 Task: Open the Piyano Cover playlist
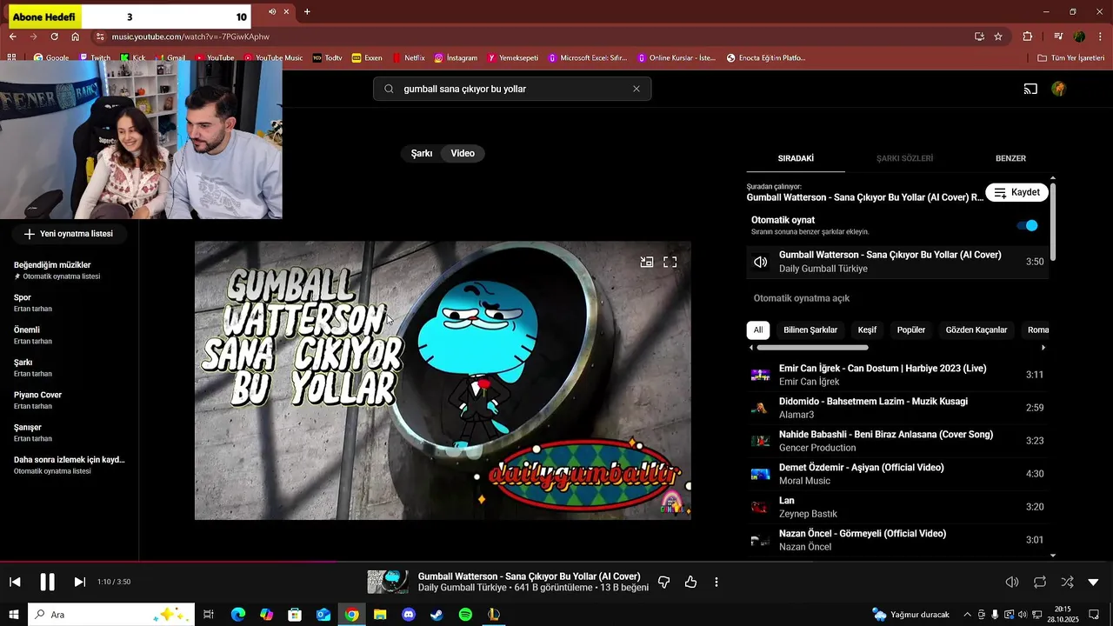[70, 400]
